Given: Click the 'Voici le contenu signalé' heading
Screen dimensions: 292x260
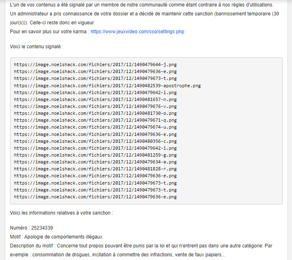Looking at the screenshot, I should (x=37, y=47).
